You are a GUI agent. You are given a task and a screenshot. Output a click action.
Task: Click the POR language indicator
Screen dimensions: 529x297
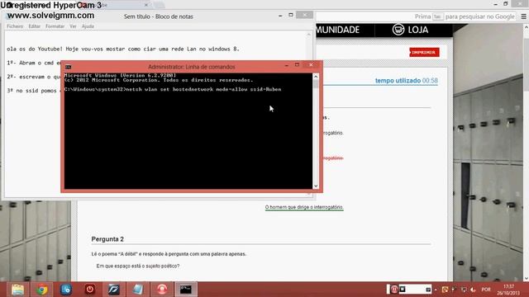point(486,290)
